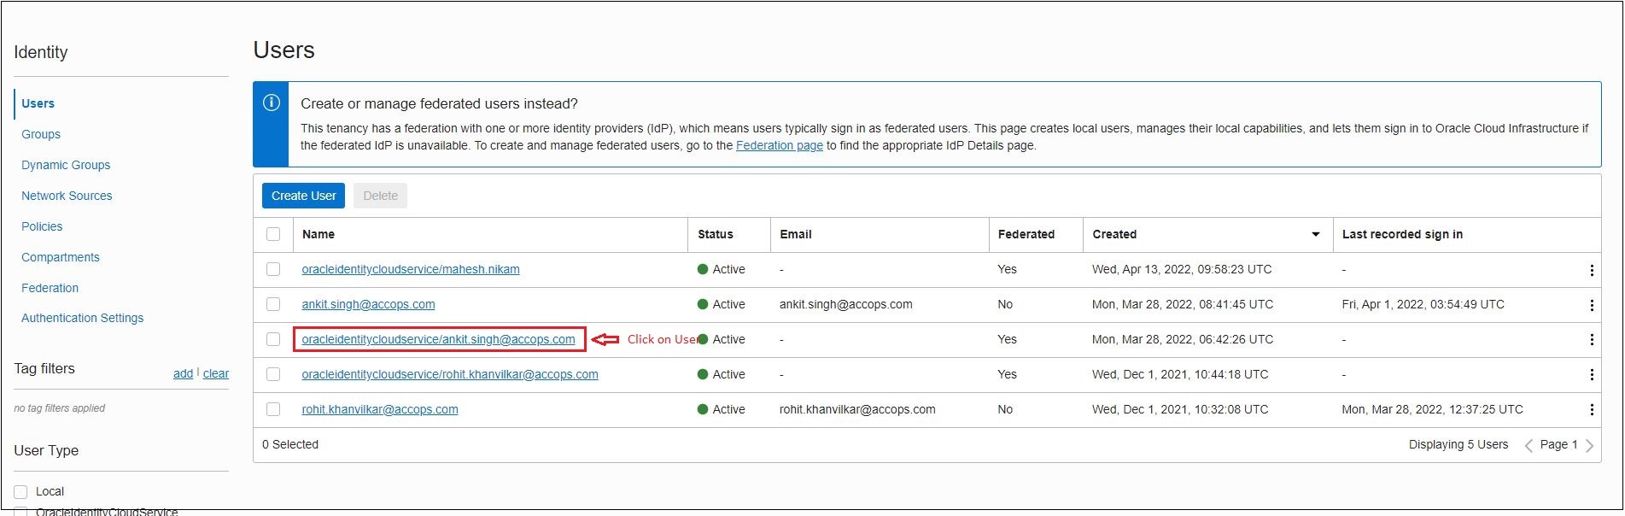Image resolution: width=1625 pixels, height=516 pixels.
Task: Open user oracleidentitycloudservice/ankit.singh@accops.com
Action: click(x=438, y=339)
